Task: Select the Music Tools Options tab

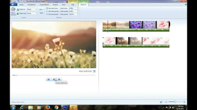Action: (x=83, y=5)
